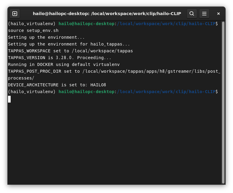Image resolution: width=233 pixels, height=193 pixels.
Task: Click the blue path in the top prompt
Action: [166, 24]
